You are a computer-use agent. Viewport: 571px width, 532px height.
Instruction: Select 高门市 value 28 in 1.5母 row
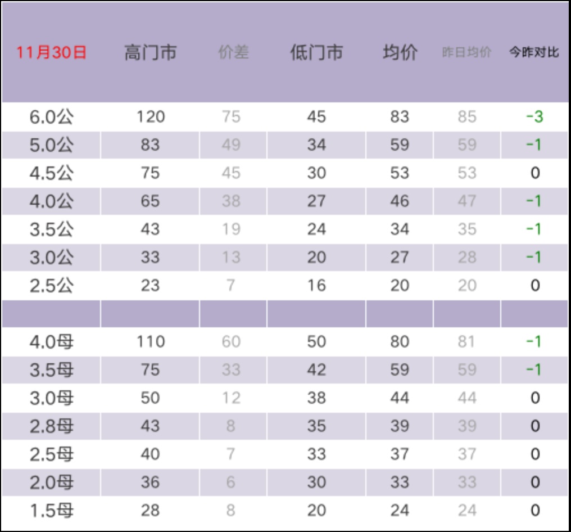151,511
